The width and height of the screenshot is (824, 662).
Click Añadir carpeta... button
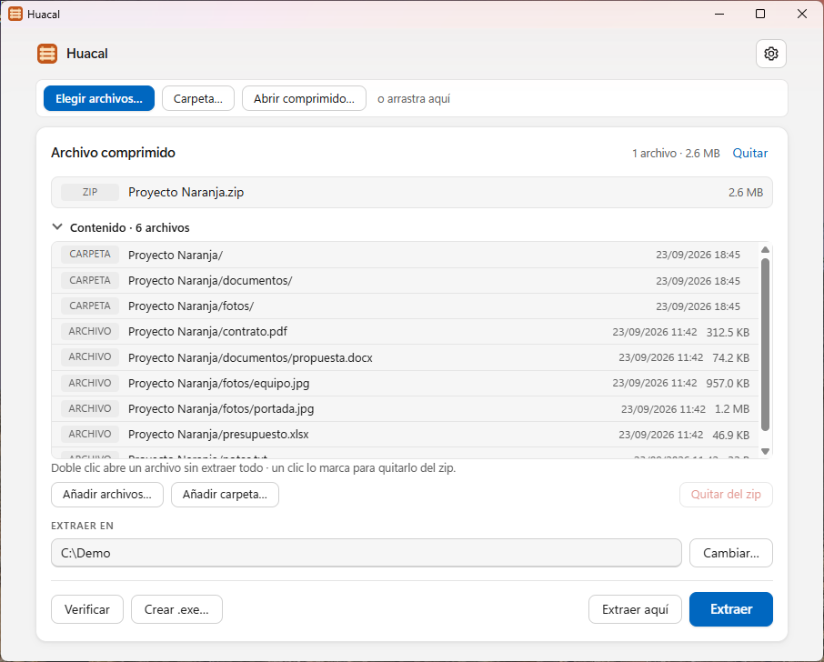click(225, 495)
